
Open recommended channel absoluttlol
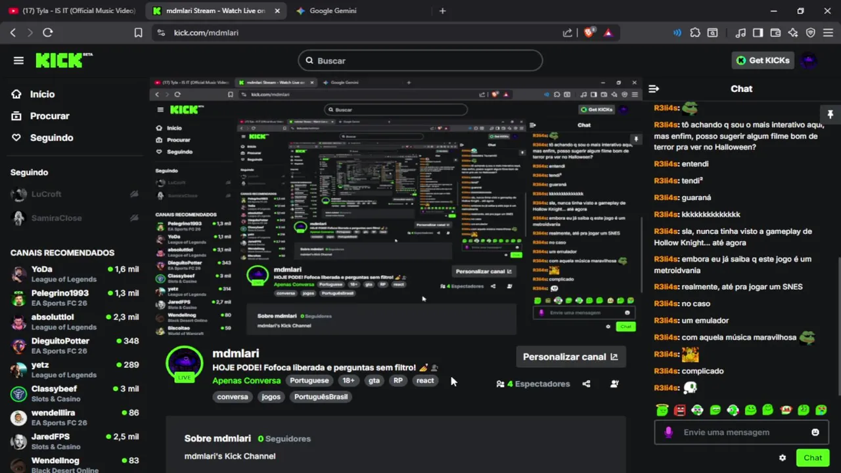[76, 322]
